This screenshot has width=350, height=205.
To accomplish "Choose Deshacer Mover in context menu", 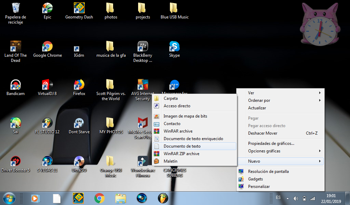I will point(281,133).
